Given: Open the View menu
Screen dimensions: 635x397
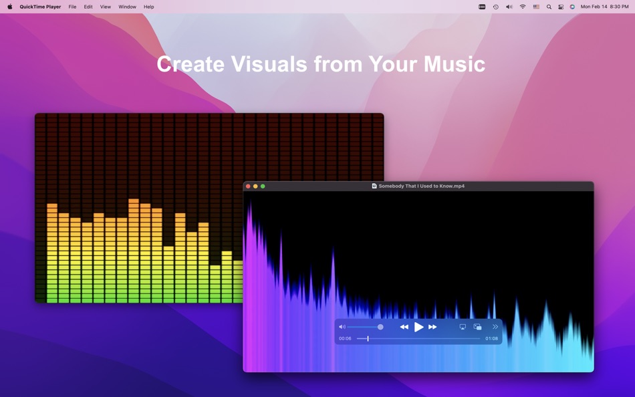Looking at the screenshot, I should pyautogui.click(x=106, y=7).
